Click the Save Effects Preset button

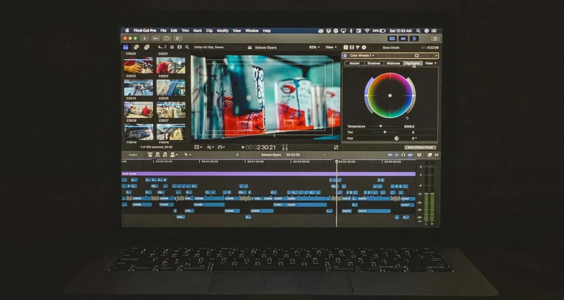420,147
